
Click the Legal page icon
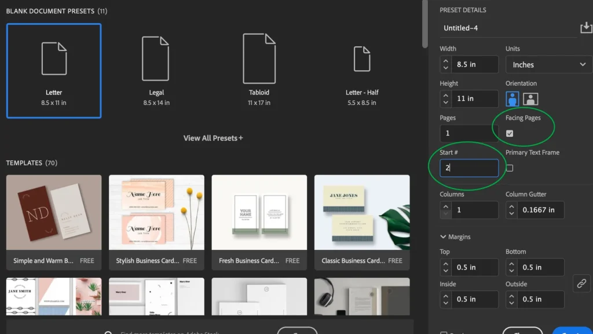(155, 59)
